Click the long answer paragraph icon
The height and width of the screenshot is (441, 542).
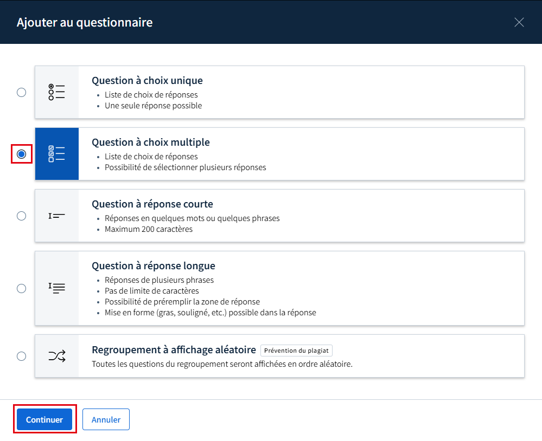point(56,288)
